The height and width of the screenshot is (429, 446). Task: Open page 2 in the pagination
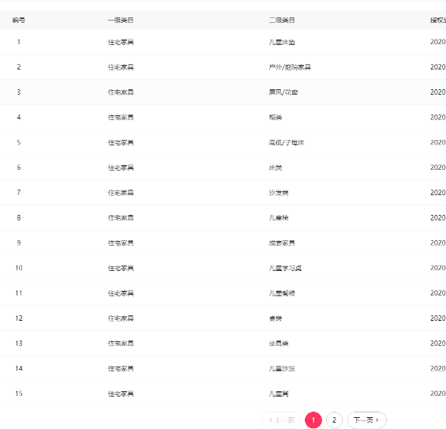[x=334, y=420]
